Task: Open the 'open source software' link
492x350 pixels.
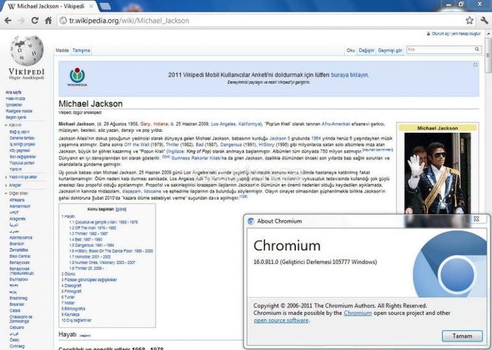Action: pos(281,321)
